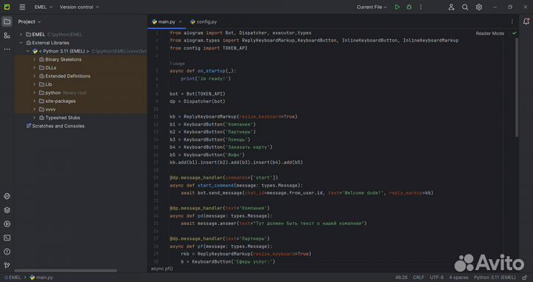Open Current File run configuration dropdown
Viewport: 533px width, 282px height.
(372, 7)
